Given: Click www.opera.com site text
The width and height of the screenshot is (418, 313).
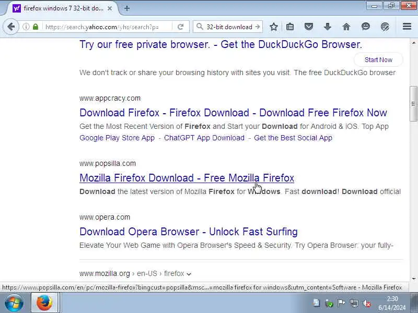Looking at the screenshot, I should (105, 217).
